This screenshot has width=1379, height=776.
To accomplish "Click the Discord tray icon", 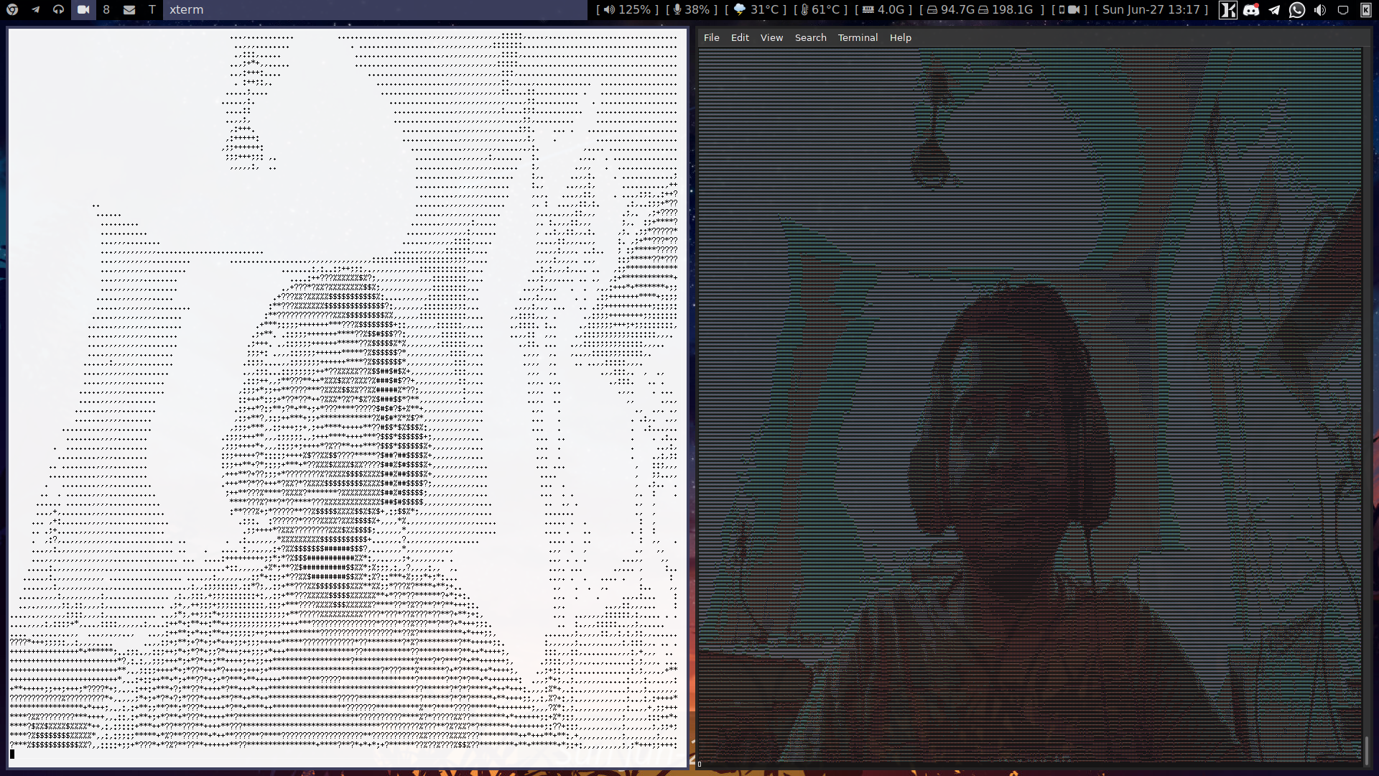I will 1251,9.
